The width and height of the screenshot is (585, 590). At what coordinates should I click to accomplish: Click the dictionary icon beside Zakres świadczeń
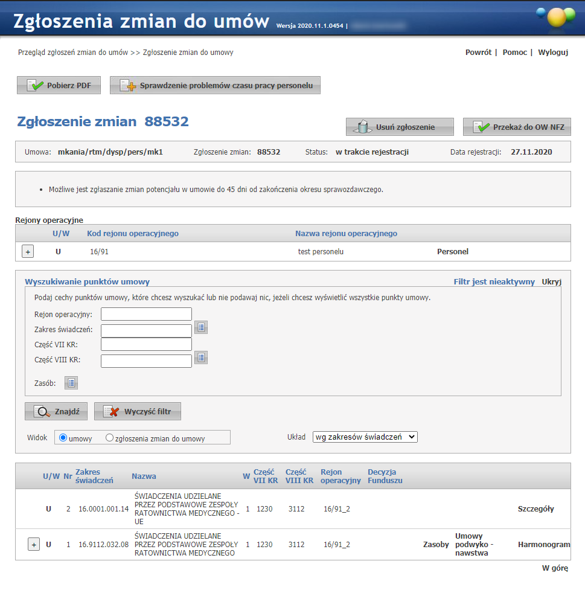tap(201, 327)
